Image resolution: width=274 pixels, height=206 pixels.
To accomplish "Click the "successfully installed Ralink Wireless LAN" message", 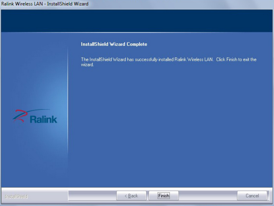I will coord(169,62).
